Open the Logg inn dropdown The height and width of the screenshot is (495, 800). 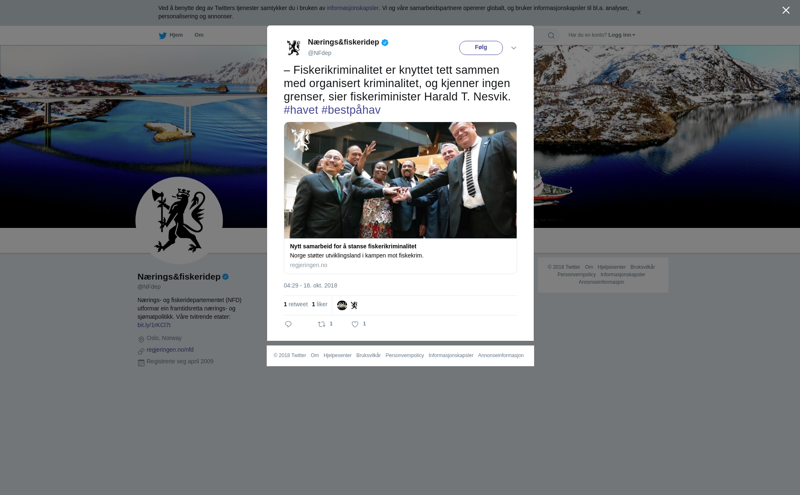tap(622, 35)
